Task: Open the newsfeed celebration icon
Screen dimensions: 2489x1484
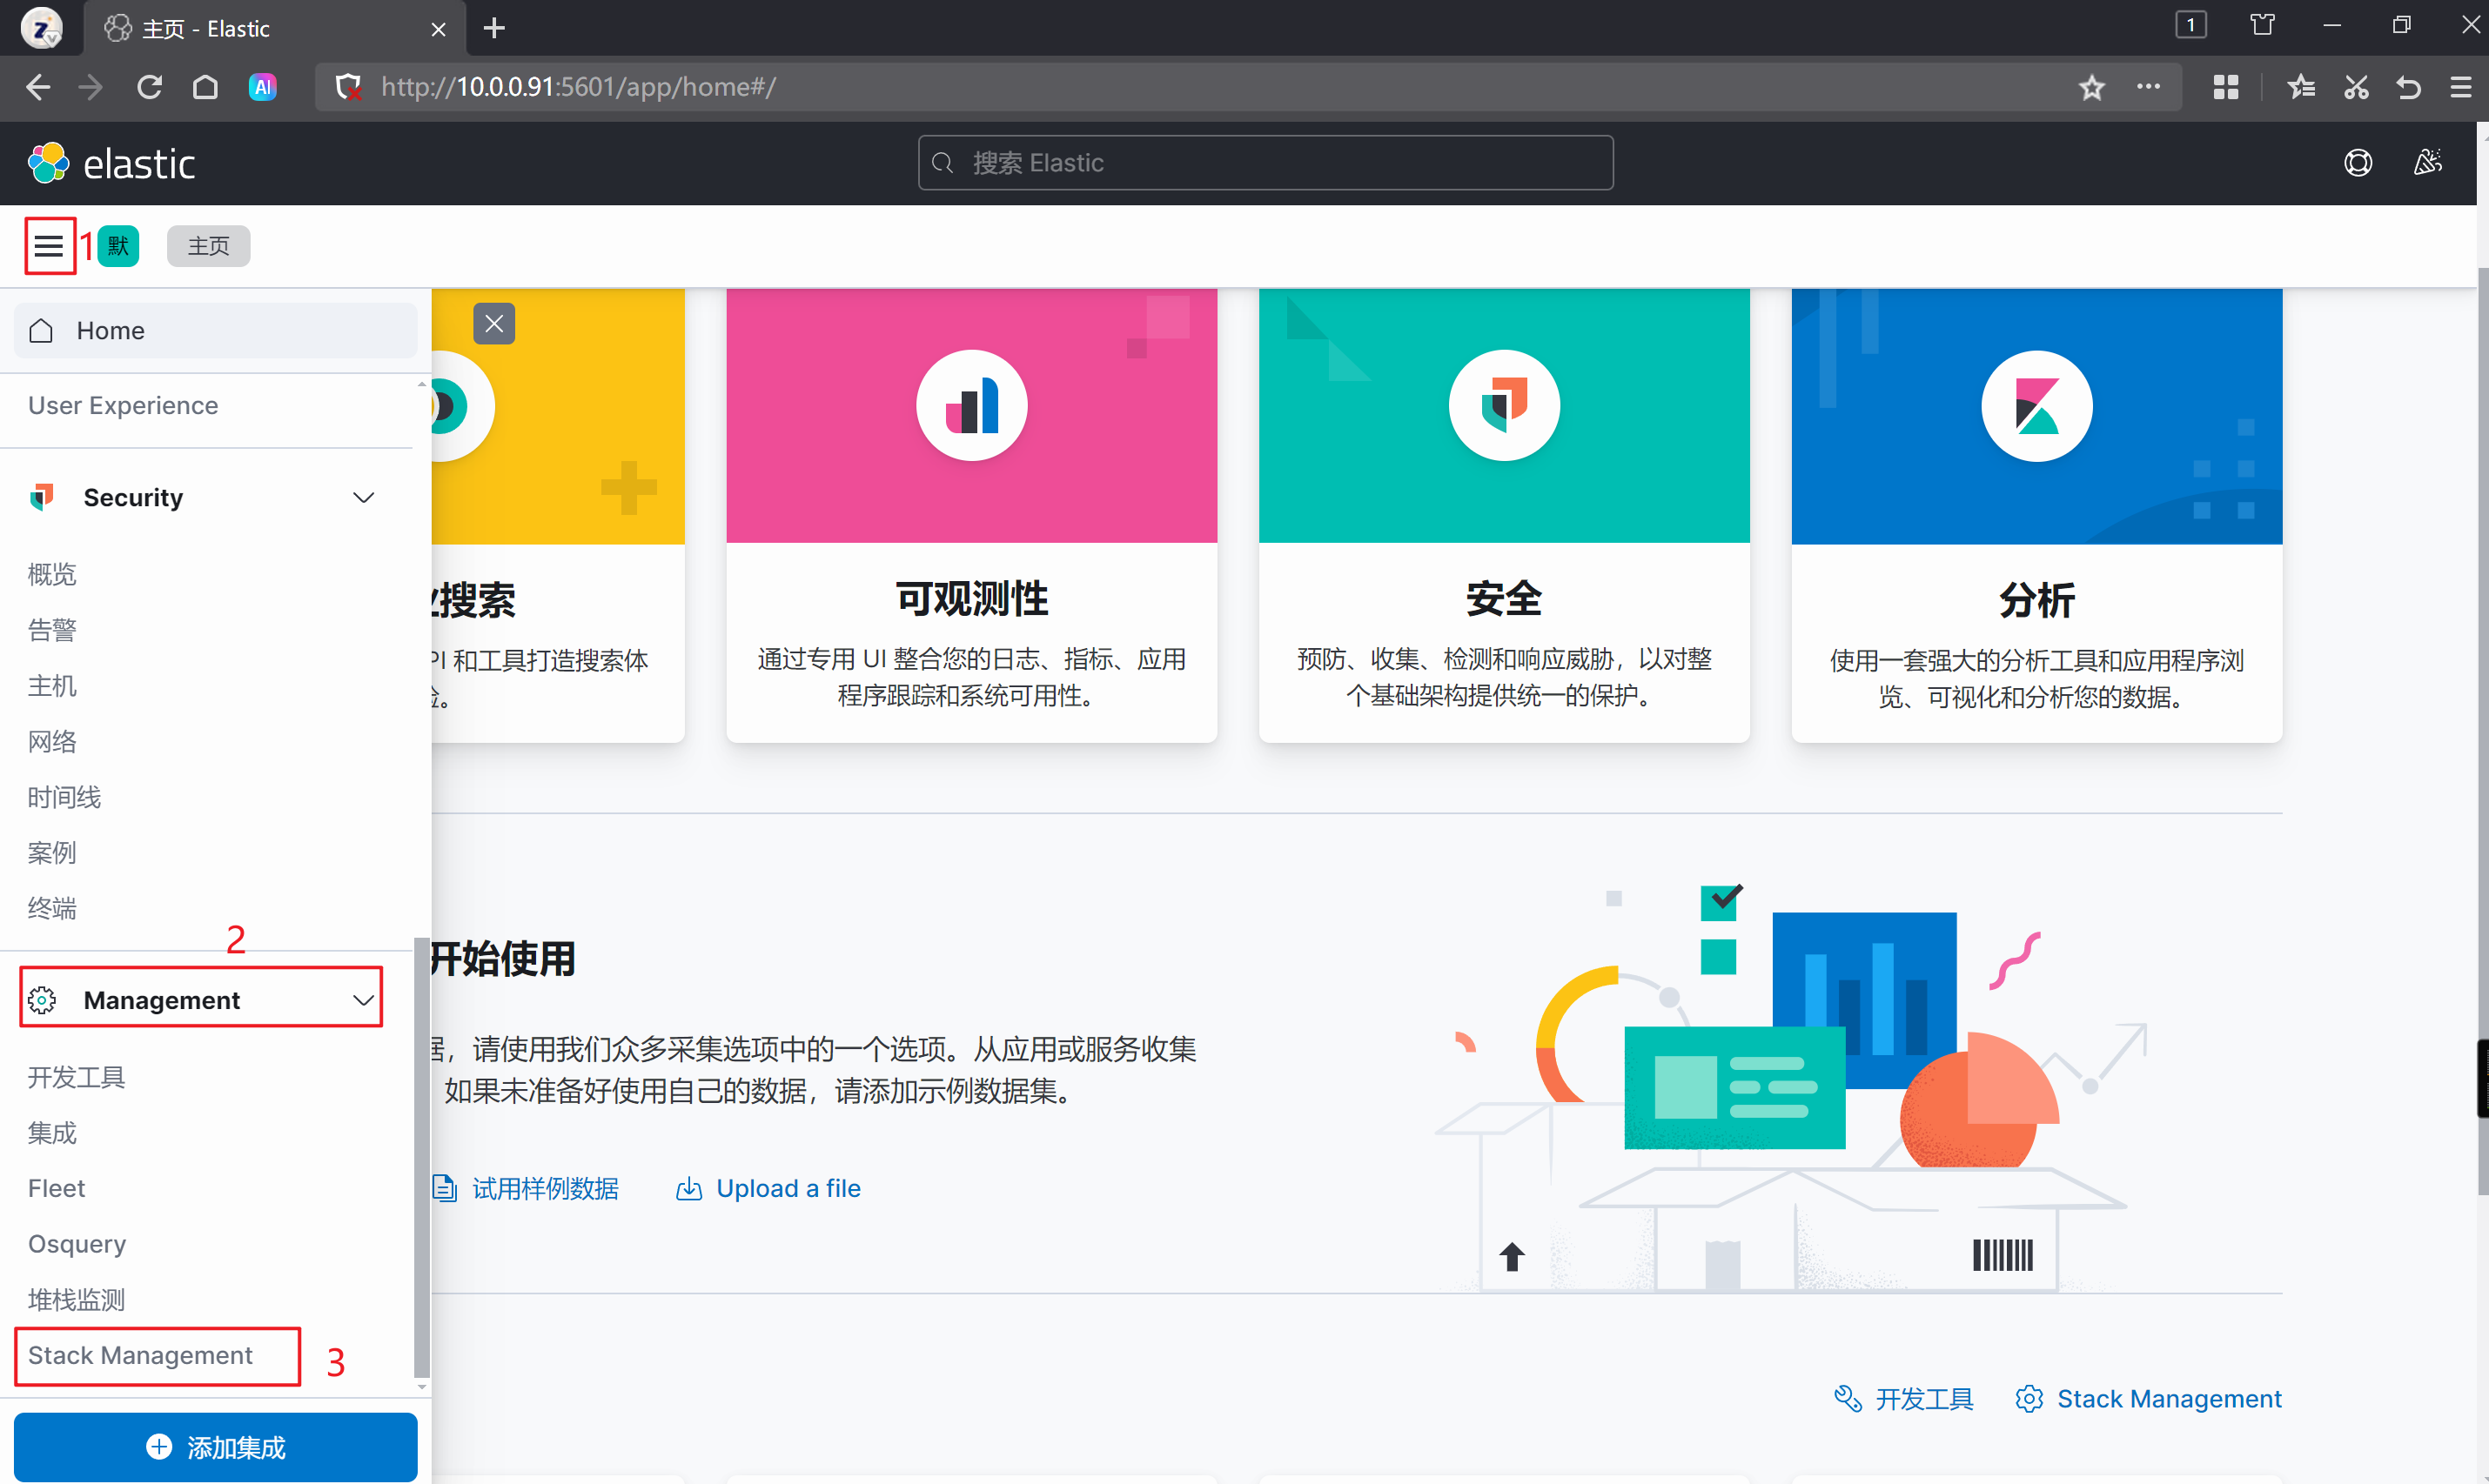Action: pyautogui.click(x=2428, y=163)
